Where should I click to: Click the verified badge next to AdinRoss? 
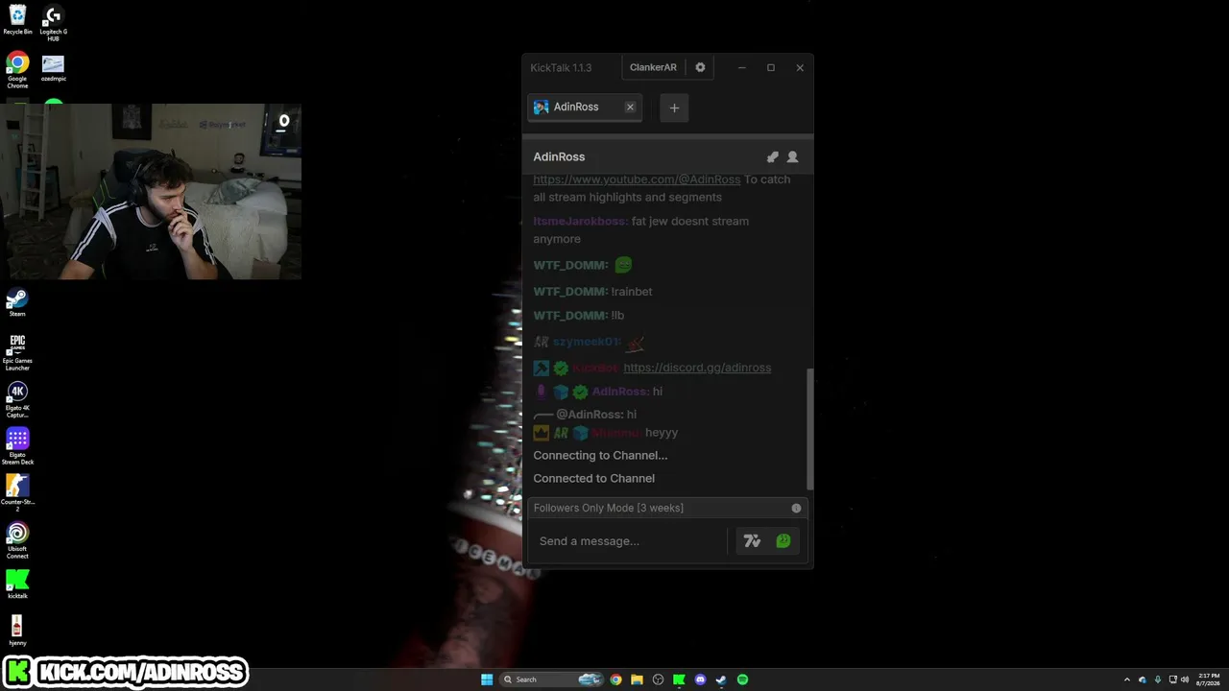tap(580, 392)
